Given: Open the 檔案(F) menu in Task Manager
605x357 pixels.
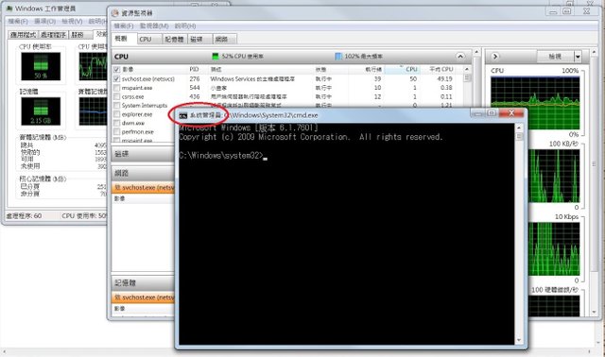Looking at the screenshot, I should [18, 21].
